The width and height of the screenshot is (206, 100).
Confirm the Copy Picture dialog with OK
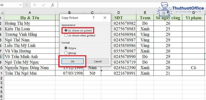(73, 61)
